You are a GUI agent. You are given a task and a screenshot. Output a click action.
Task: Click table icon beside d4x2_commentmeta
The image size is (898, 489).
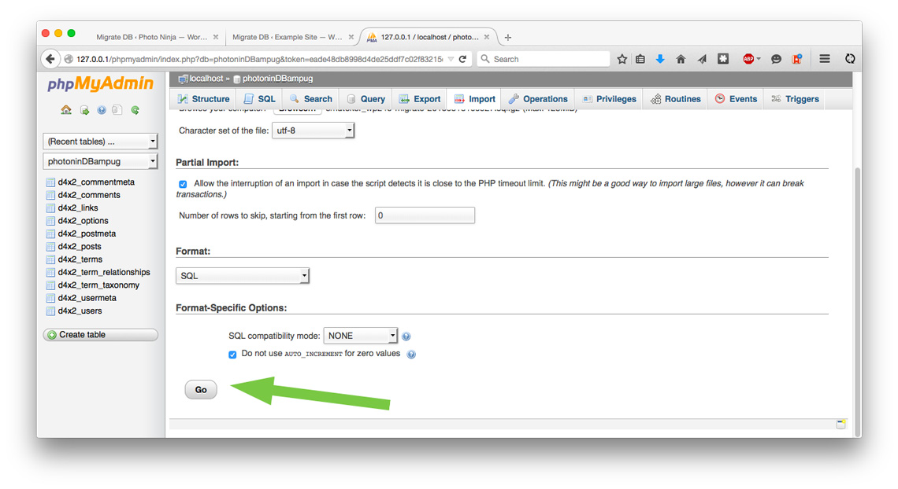coord(50,182)
